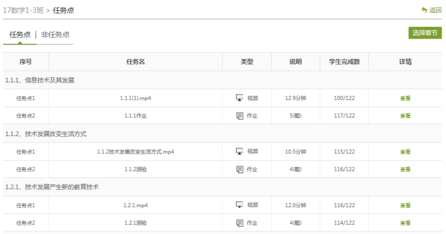Image resolution: width=446 pixels, height=234 pixels.
Task: View details of 1.1.2测验
Action: 405,169
